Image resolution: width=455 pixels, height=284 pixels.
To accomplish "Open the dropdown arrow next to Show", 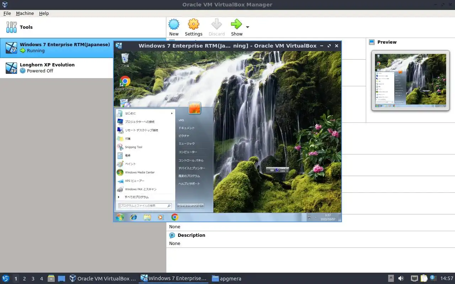I will (248, 27).
